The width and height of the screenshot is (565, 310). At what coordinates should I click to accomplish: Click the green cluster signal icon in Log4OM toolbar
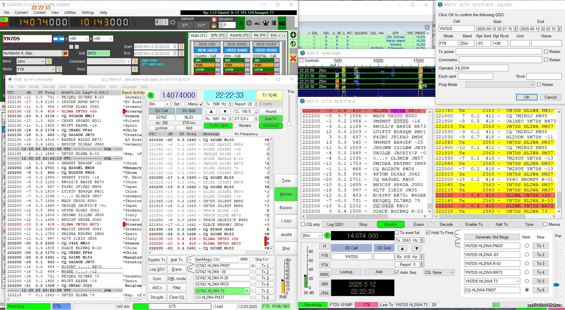pos(241,23)
